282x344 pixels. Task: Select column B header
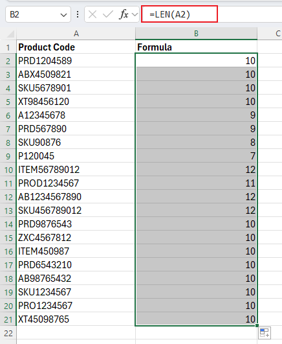tap(197, 34)
